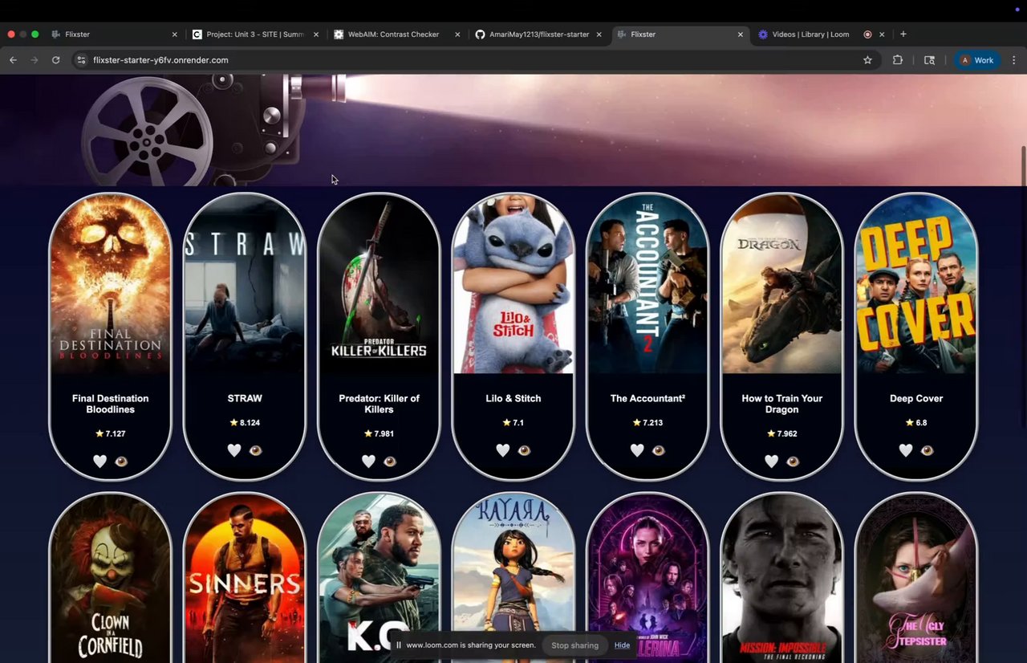The height and width of the screenshot is (663, 1027).
Task: Mark Final Destination Bloodlines as watched
Action: [x=122, y=462]
